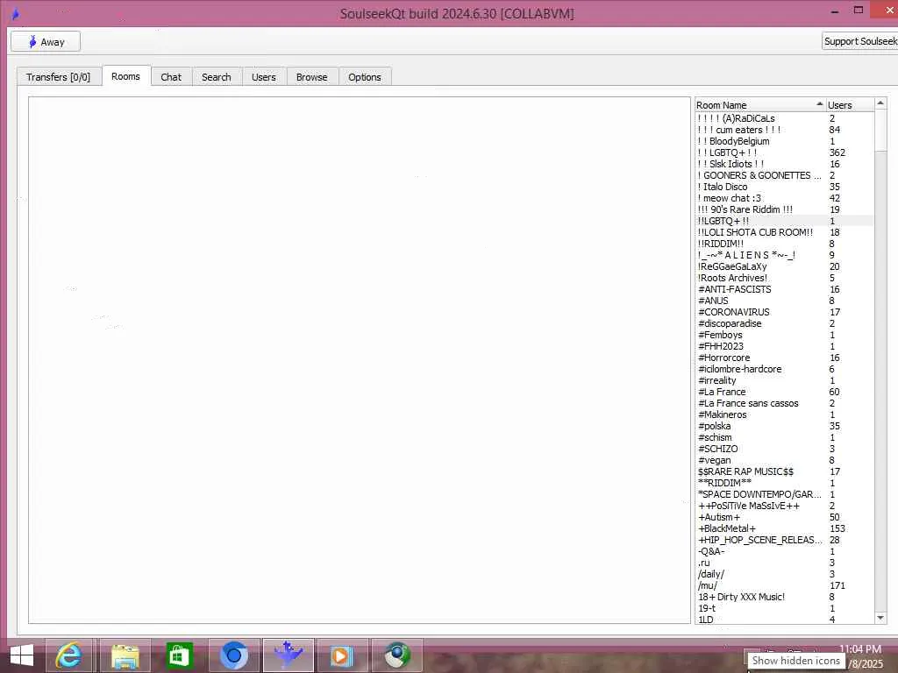Select room '#polska'
The image size is (898, 673).
click(784, 427)
